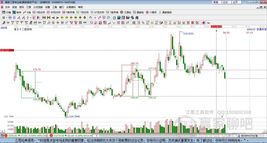This screenshot has height=143, width=267.
Task: Select the highlighted date 2023-06-09 marker
Action: (216, 26)
